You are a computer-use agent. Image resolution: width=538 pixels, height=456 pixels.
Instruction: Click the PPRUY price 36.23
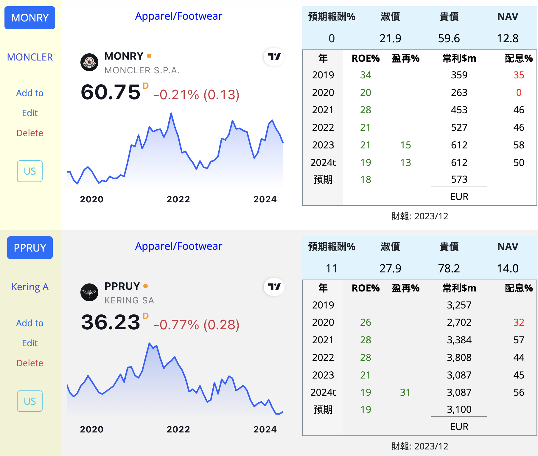click(111, 322)
